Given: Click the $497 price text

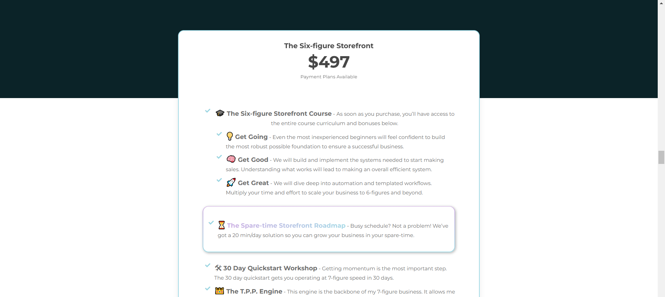Looking at the screenshot, I should coord(329,62).
